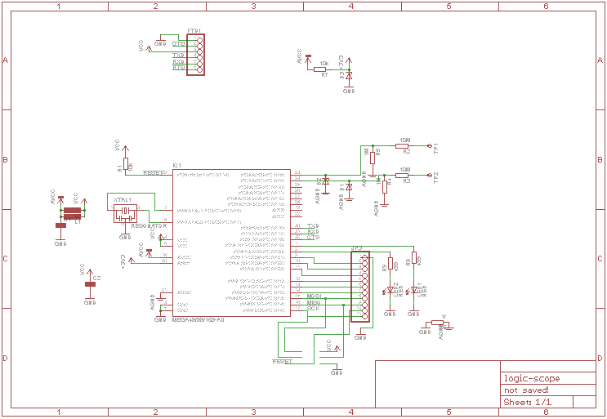Select the Sheet: 1/1 label
This screenshot has height=419, width=607.
527,402
